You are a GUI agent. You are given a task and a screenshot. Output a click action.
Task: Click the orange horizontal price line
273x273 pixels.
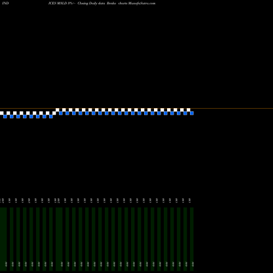point(136,109)
